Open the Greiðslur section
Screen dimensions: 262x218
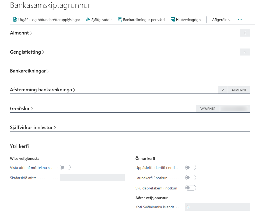[22, 109]
